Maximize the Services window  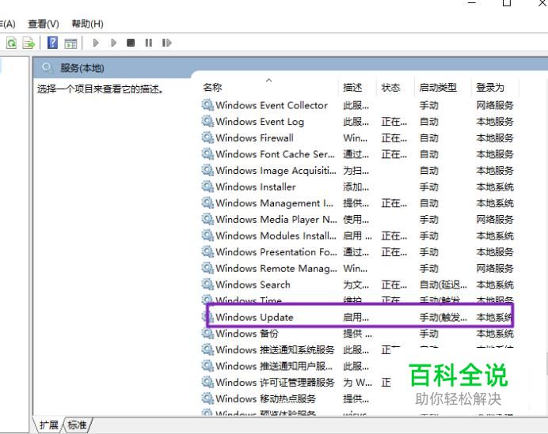[507, 3]
